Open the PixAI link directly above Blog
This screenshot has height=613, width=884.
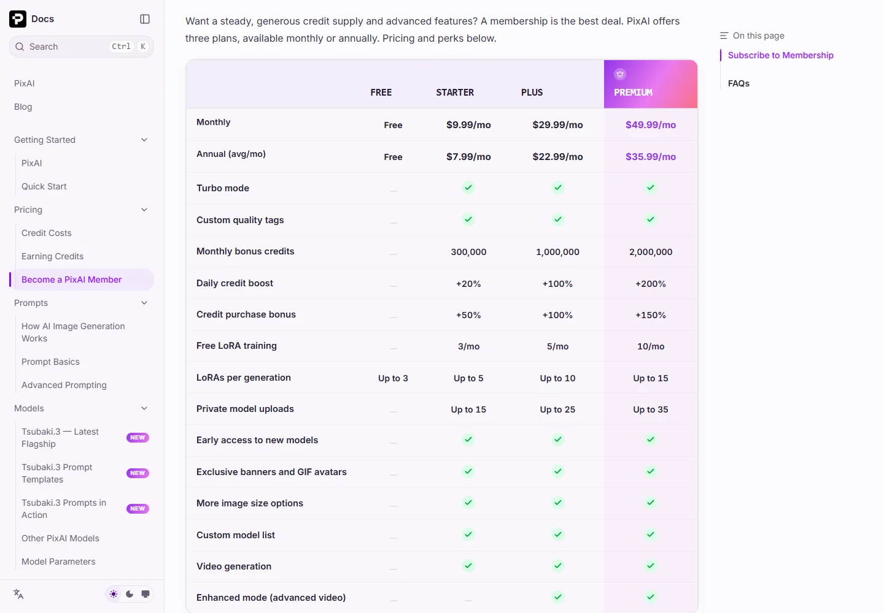[x=25, y=83]
